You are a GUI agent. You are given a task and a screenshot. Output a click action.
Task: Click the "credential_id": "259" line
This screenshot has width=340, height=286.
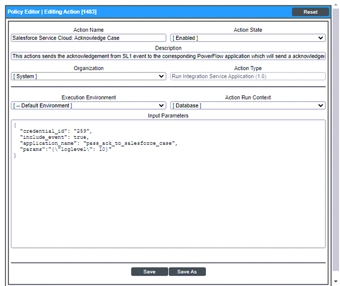pos(56,131)
